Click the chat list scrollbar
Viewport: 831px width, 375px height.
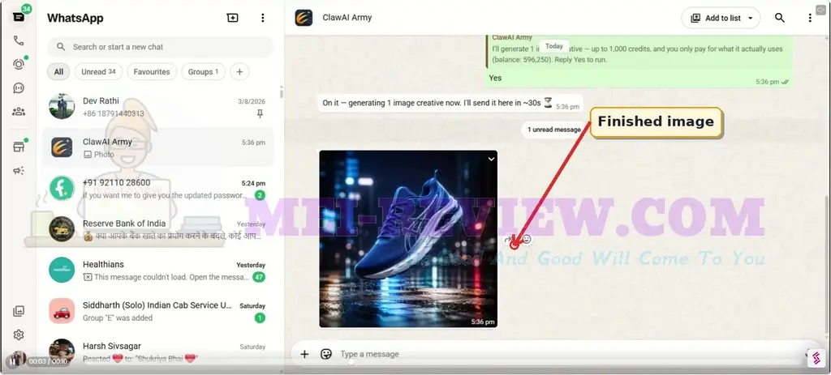pos(282,93)
